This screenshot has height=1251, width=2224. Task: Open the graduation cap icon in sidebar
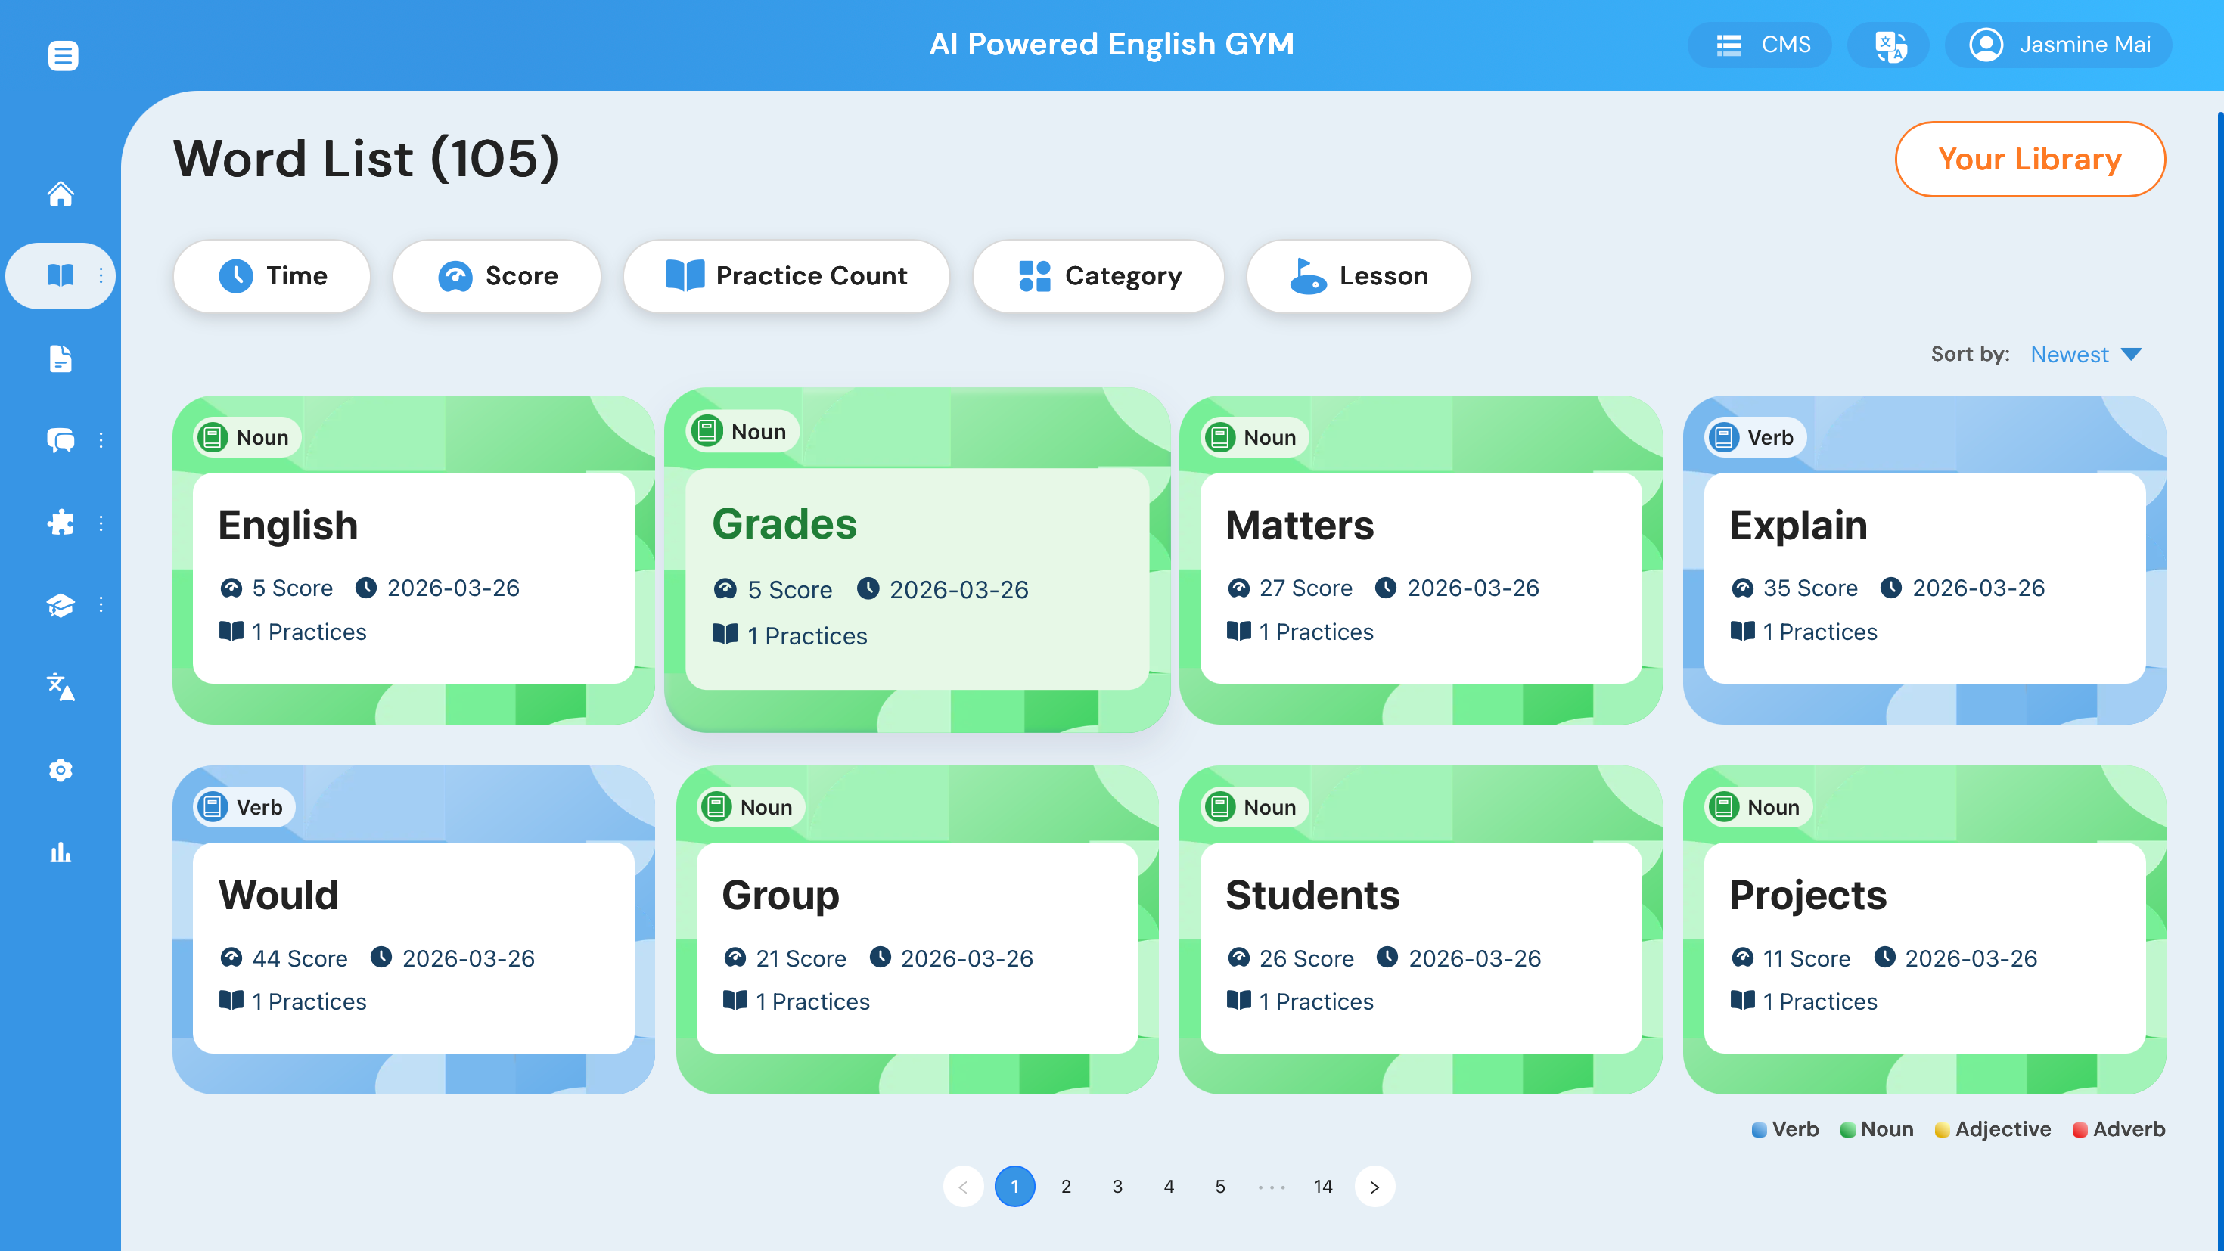(x=61, y=605)
